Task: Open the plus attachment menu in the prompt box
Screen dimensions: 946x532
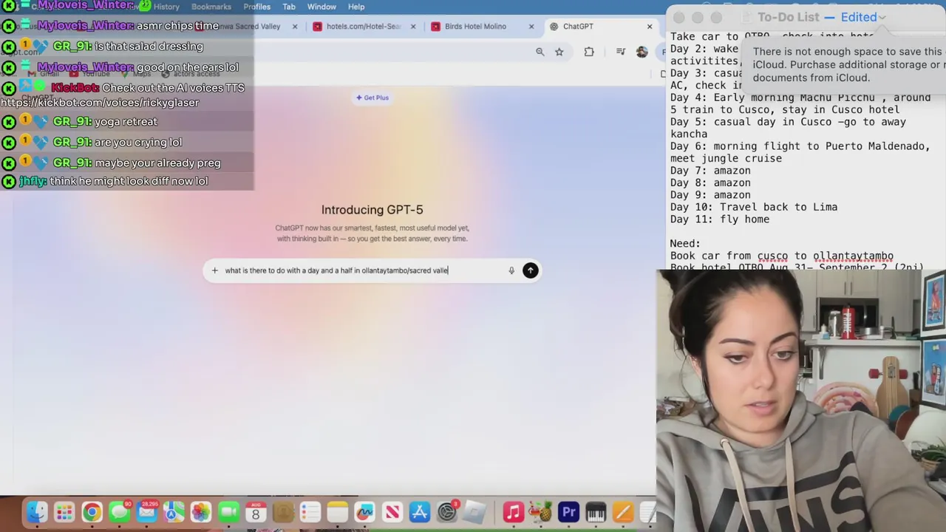Action: point(215,270)
